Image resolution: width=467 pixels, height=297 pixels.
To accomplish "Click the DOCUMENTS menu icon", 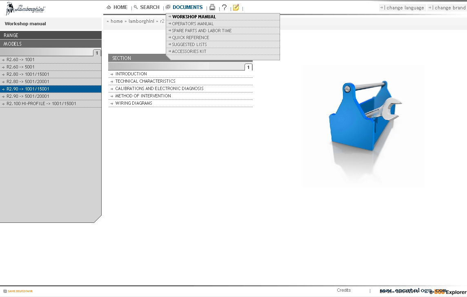I will click(x=168, y=7).
